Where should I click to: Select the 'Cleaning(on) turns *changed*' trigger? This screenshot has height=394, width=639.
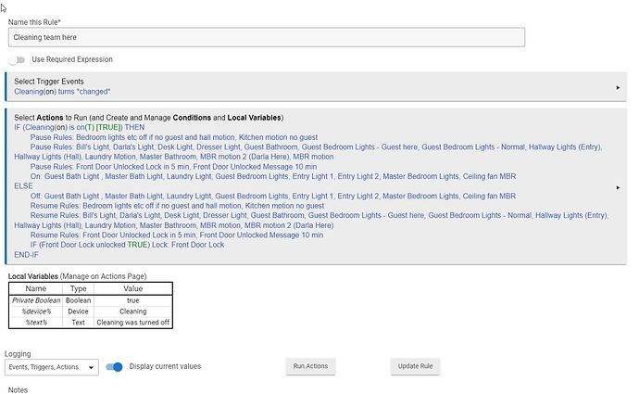tap(62, 92)
